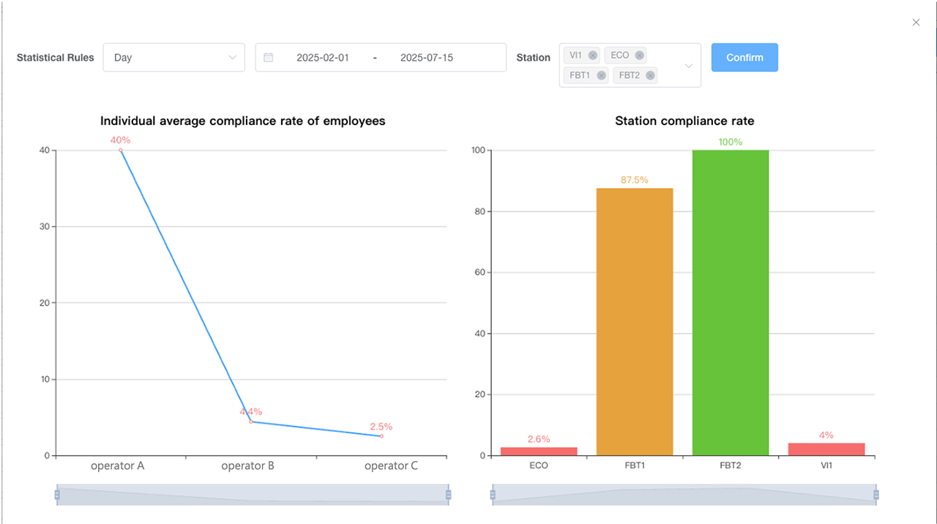Click the Confirm button
The width and height of the screenshot is (937, 524).
click(744, 58)
